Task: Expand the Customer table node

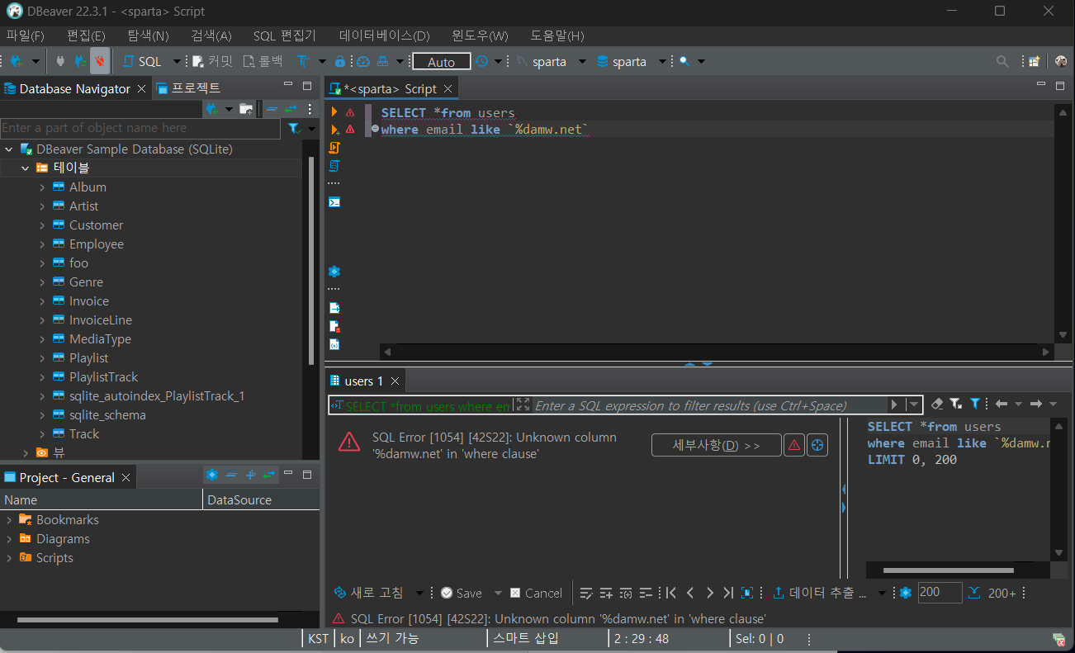Action: [42, 225]
